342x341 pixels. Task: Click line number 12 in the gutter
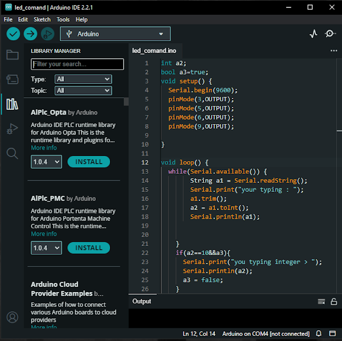[x=145, y=163]
